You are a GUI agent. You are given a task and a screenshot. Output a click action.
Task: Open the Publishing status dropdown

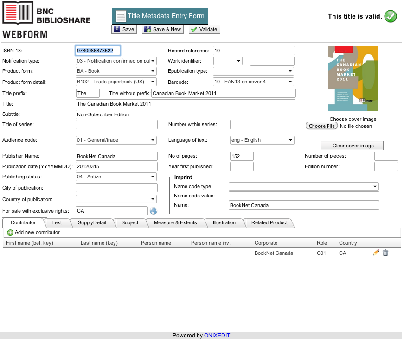pyautogui.click(x=116, y=177)
